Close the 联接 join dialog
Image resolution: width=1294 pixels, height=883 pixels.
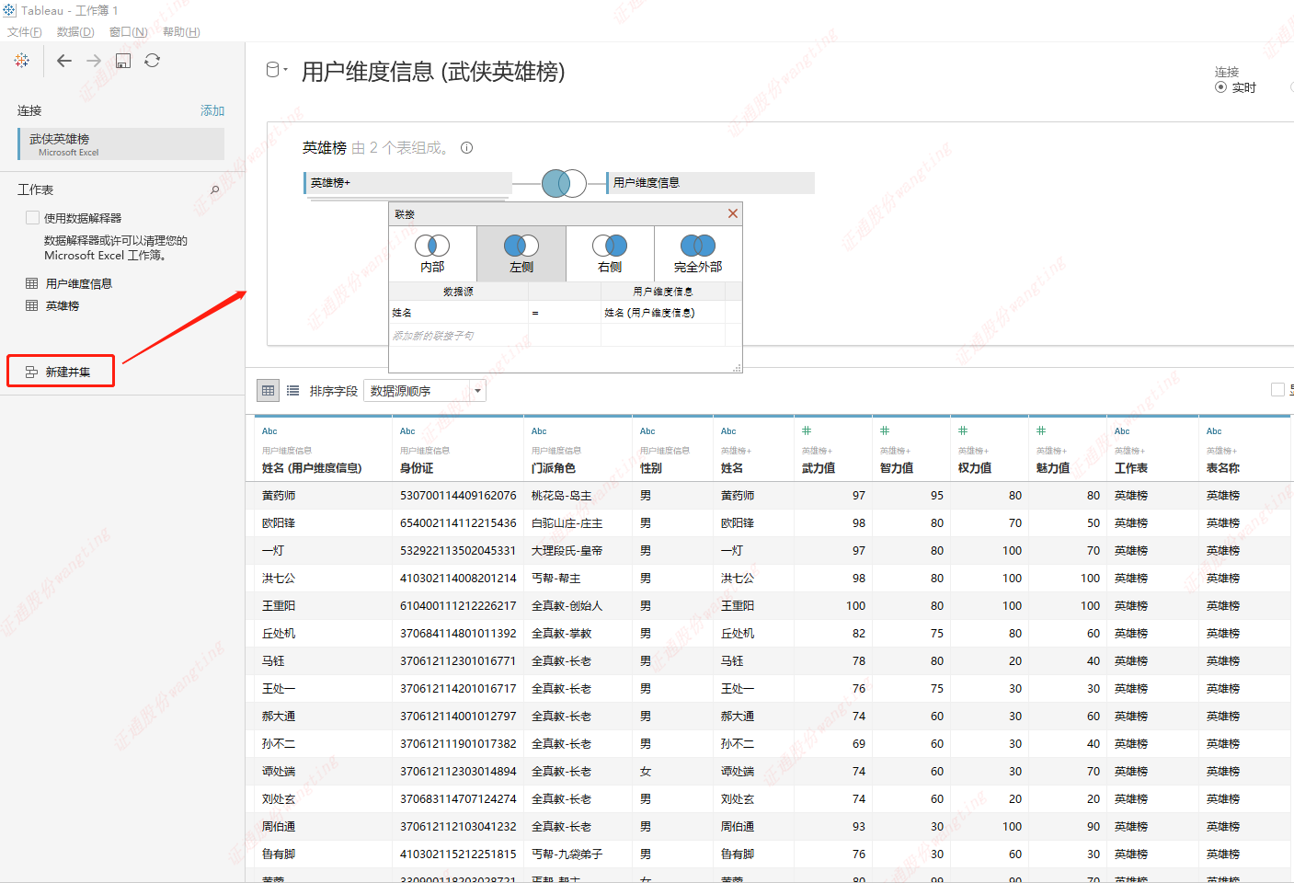[x=733, y=213]
